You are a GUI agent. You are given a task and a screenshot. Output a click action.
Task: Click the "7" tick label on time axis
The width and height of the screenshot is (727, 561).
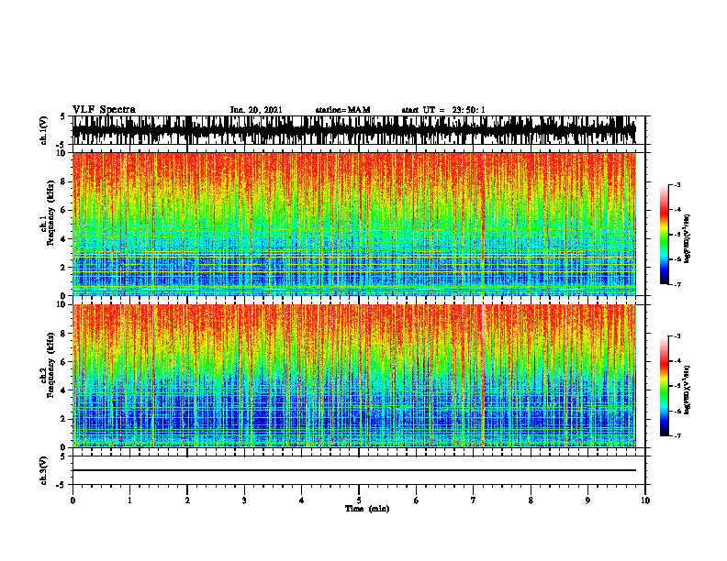(x=474, y=500)
